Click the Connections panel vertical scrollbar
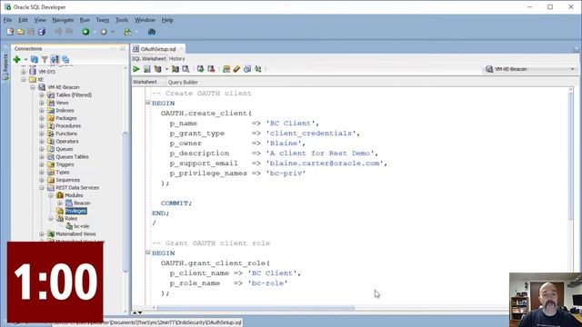The width and height of the screenshot is (582, 327). click(125, 202)
